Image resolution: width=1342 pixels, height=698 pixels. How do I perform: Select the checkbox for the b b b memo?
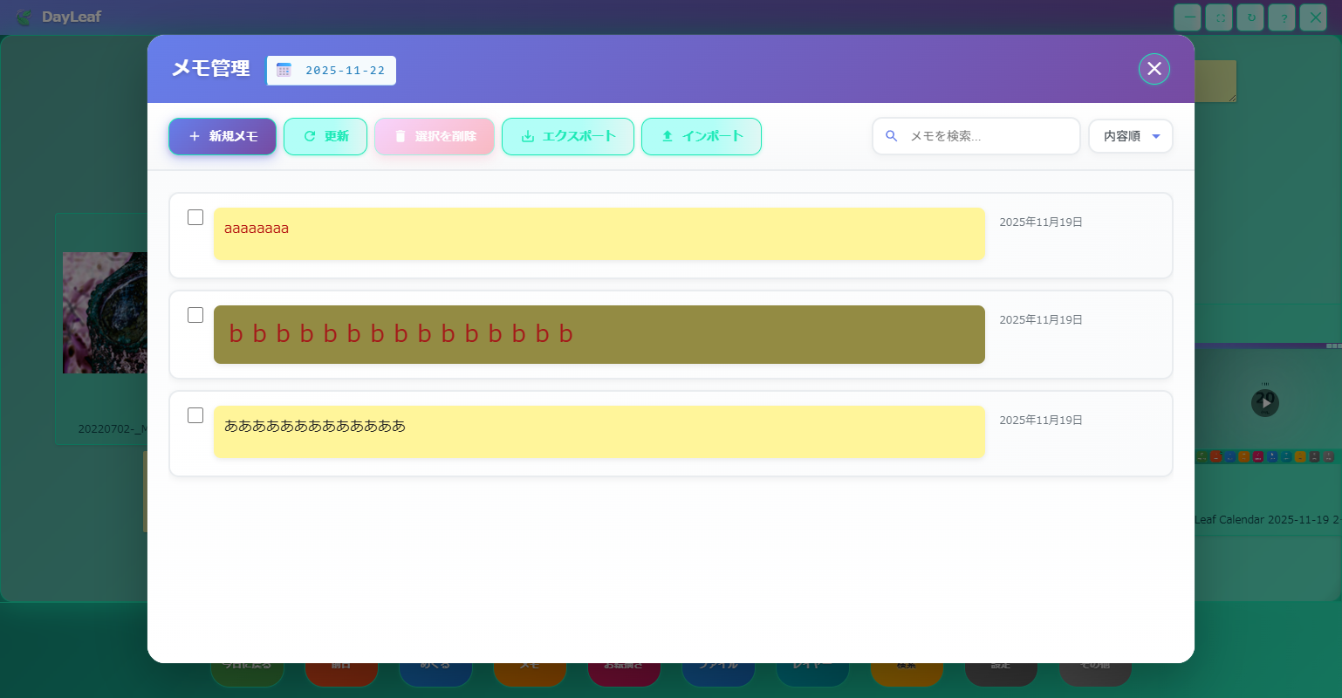(195, 315)
